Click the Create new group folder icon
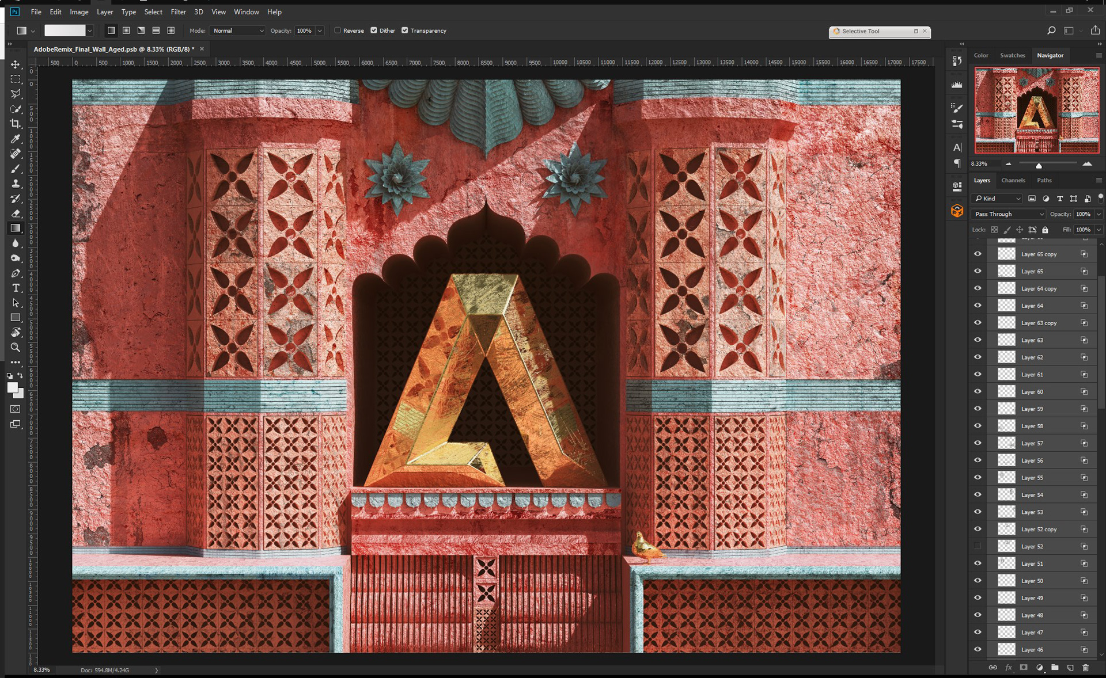 [1055, 668]
